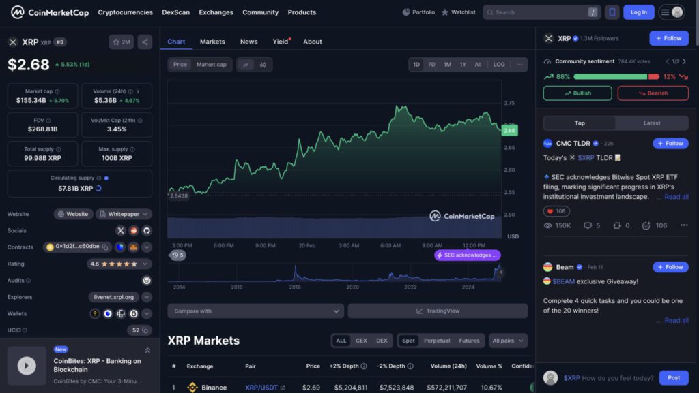
Task: Click the Watchlist star icon
Action: (444, 12)
